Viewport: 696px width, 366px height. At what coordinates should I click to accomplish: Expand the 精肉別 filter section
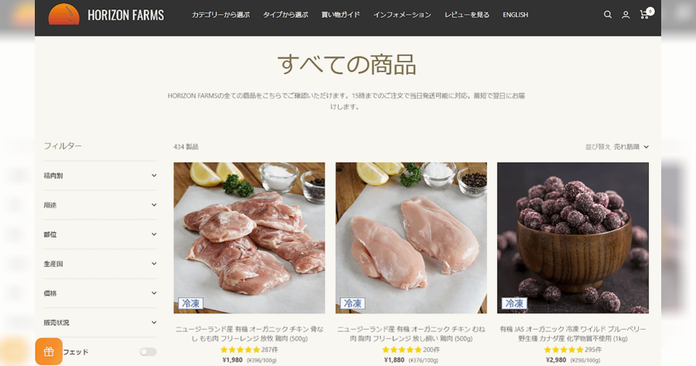(101, 176)
